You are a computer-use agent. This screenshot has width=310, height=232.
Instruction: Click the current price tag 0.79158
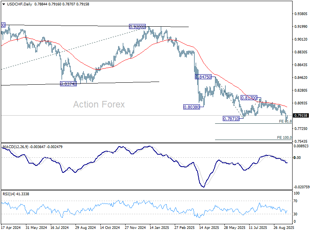301,116
